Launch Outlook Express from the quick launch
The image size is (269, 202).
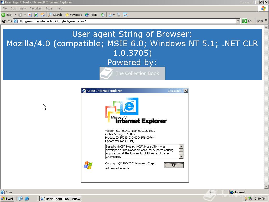pyautogui.click(x=20, y=199)
